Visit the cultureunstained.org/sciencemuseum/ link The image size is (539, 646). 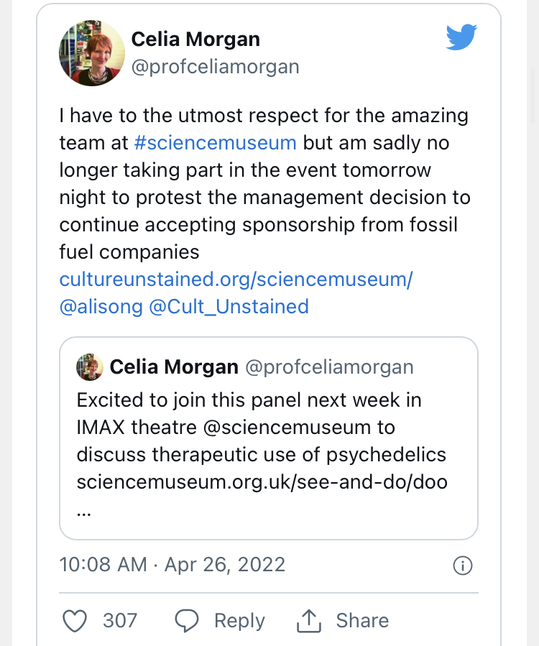click(236, 279)
